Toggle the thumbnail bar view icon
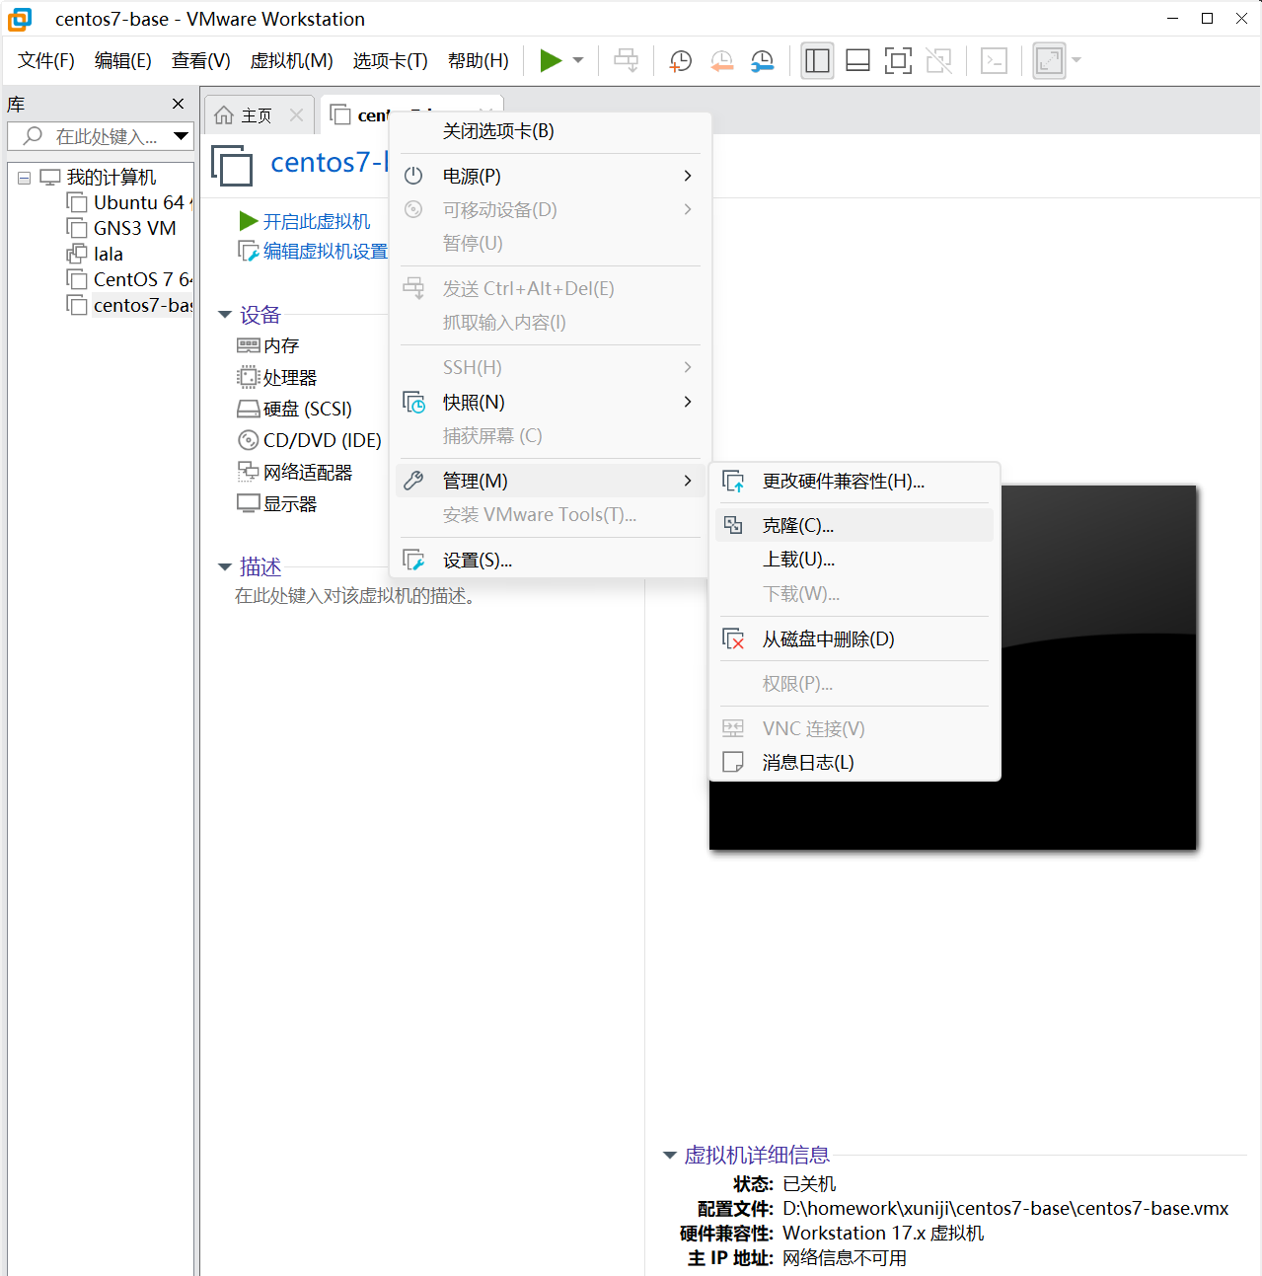1262x1276 pixels. (x=858, y=60)
